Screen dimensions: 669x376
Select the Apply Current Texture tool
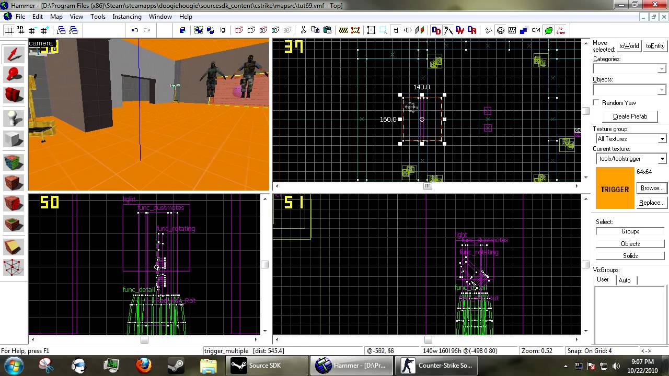coord(14,183)
